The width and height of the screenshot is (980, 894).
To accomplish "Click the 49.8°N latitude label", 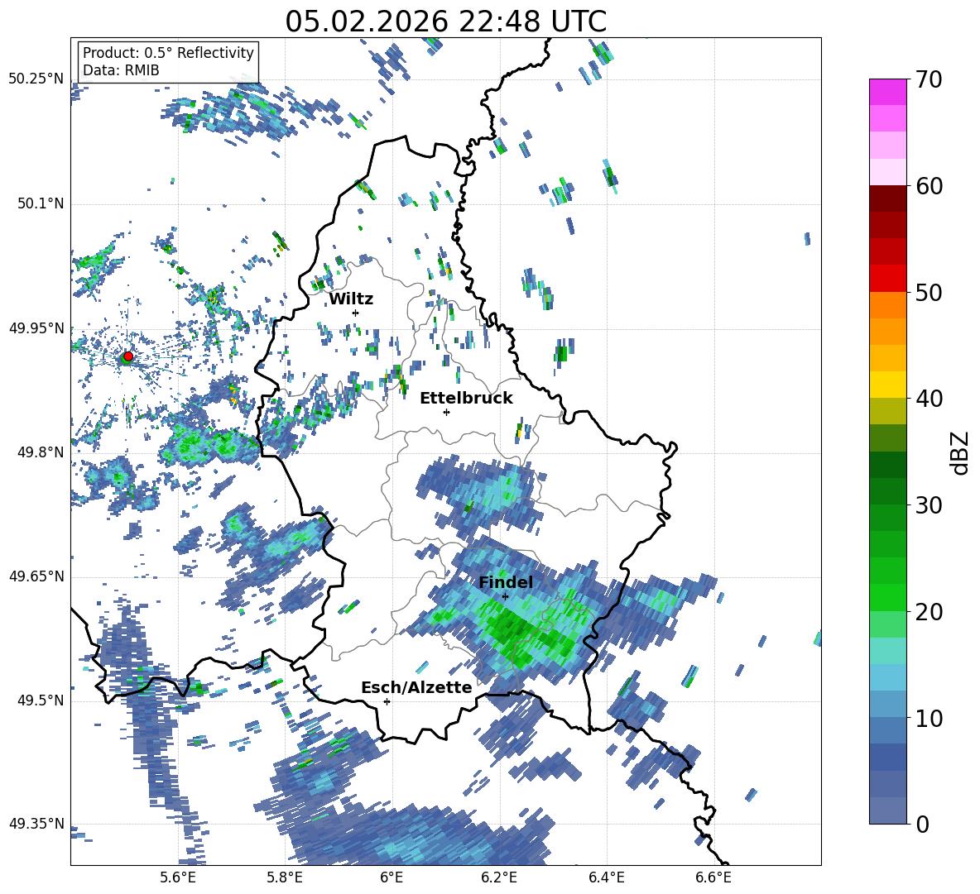I will (41, 452).
